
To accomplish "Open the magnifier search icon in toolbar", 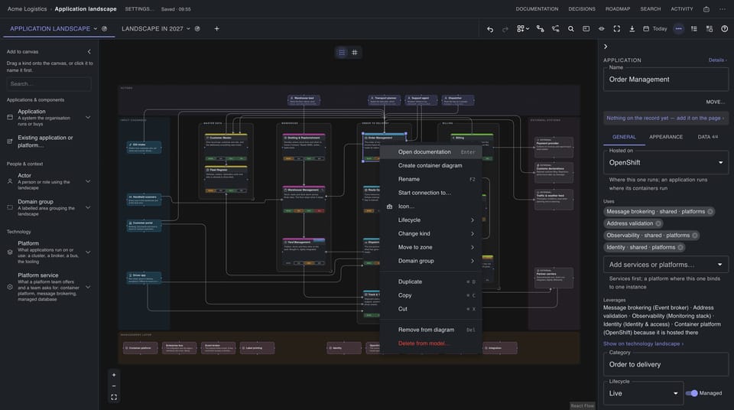I will coord(570,29).
